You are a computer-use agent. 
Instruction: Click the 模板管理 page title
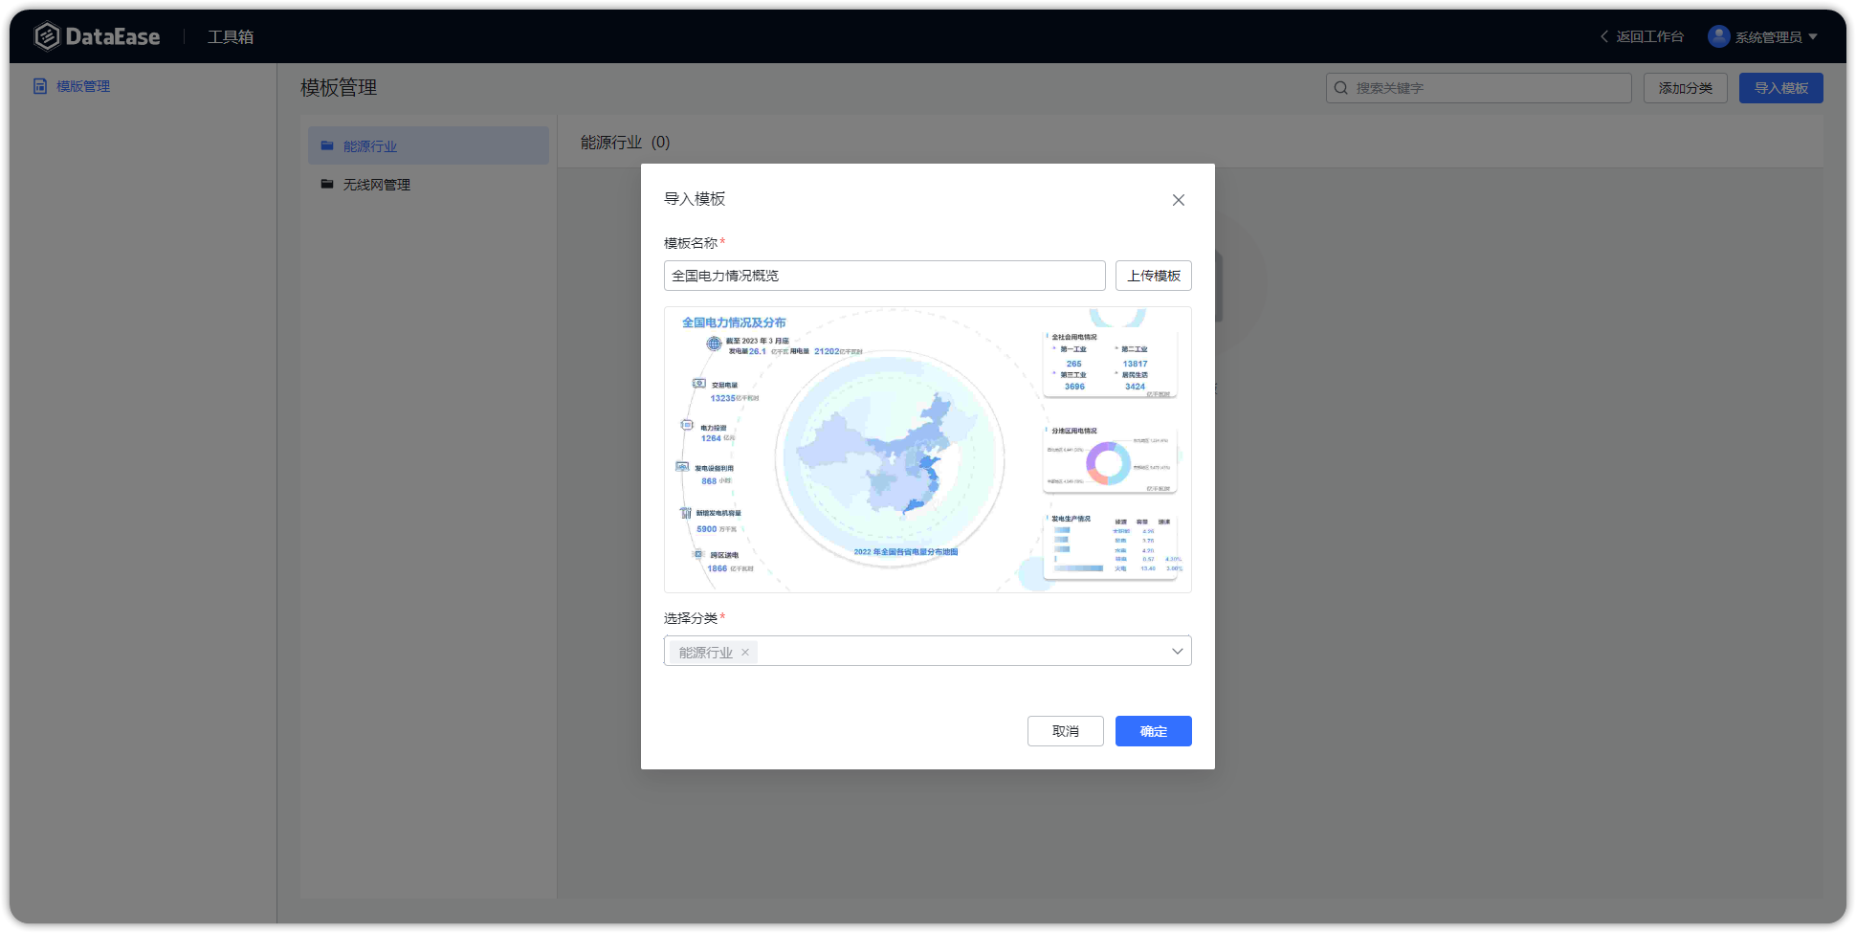[339, 87]
